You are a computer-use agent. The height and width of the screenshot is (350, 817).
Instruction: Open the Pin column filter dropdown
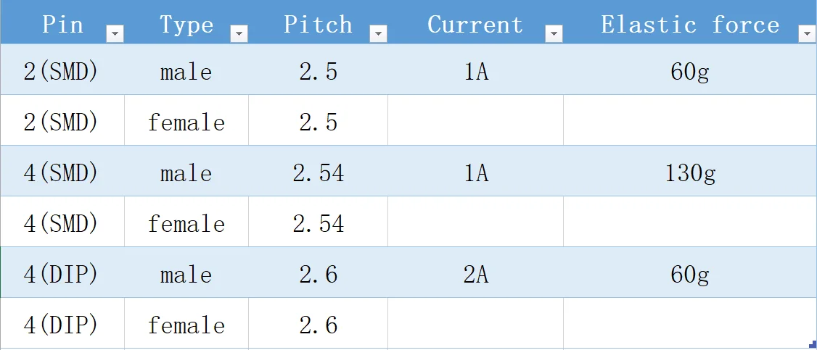(115, 33)
